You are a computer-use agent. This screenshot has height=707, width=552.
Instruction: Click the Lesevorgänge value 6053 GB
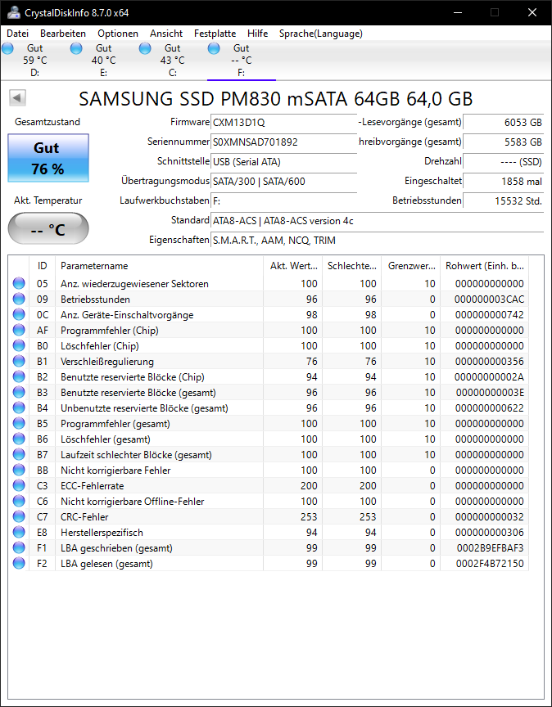tap(504, 122)
